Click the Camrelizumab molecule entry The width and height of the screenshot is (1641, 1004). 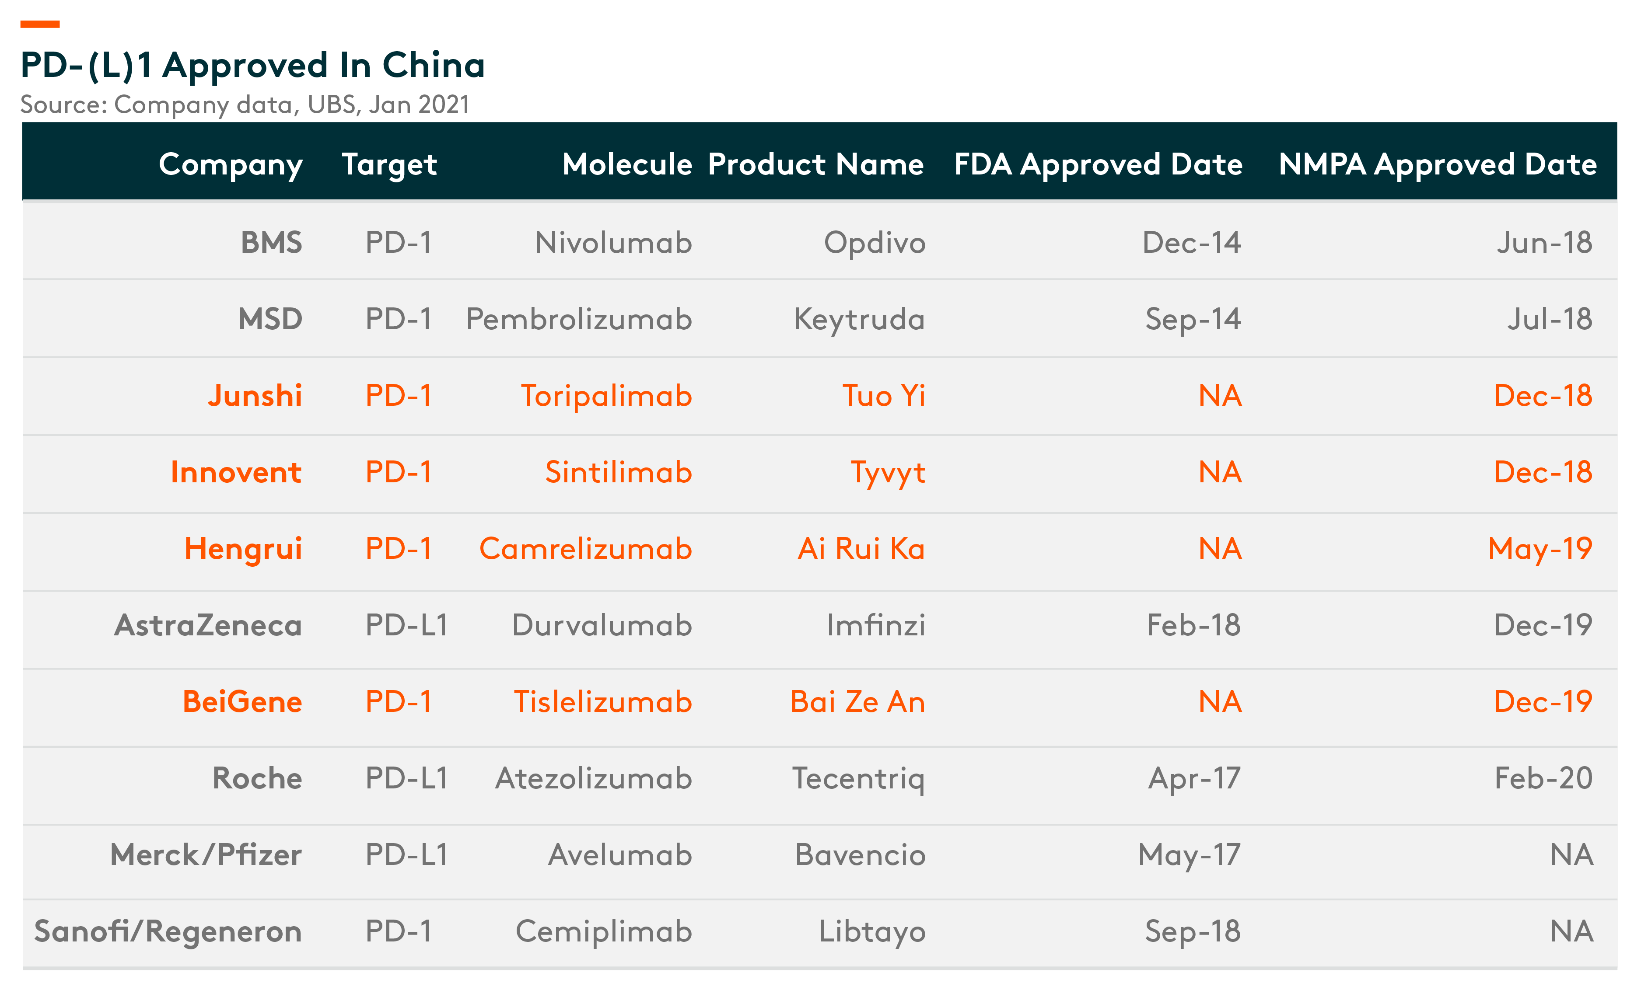pyautogui.click(x=585, y=548)
